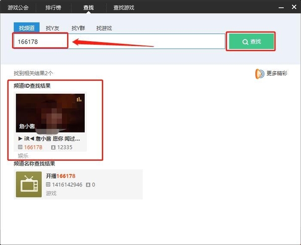Open the 开播166178 channel result
301x245 pixels.
[x=61, y=176]
